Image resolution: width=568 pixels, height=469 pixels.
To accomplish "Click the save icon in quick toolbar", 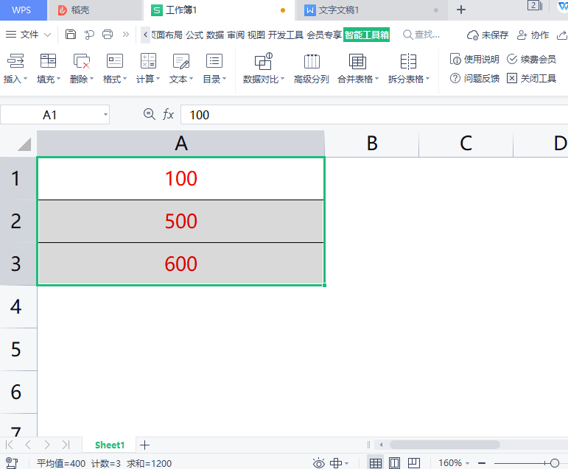I will [x=71, y=35].
